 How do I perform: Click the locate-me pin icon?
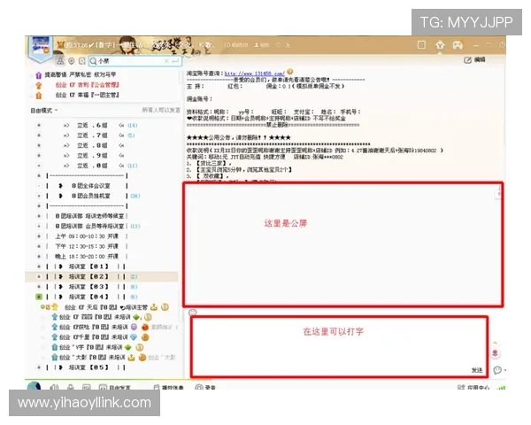tap(71, 61)
